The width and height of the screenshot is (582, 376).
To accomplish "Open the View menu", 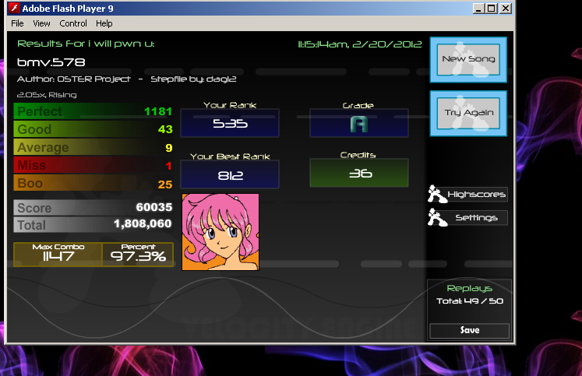I will pos(41,23).
